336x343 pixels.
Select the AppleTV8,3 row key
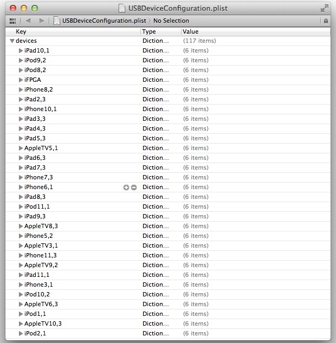pos(41,226)
